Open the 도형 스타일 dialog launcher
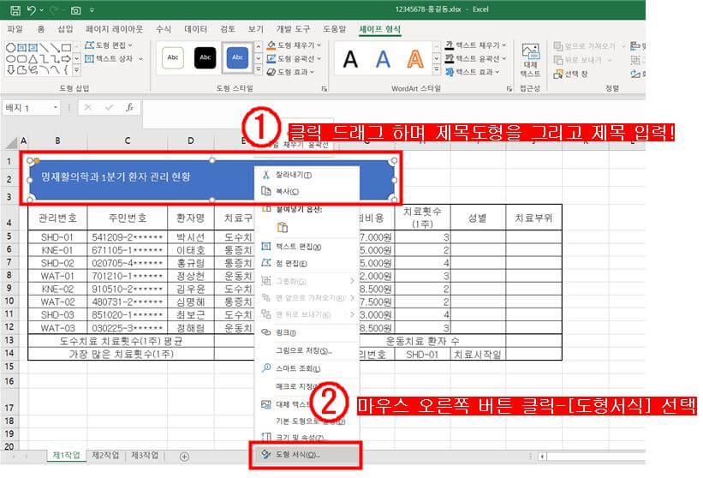703x478 pixels. click(325, 89)
